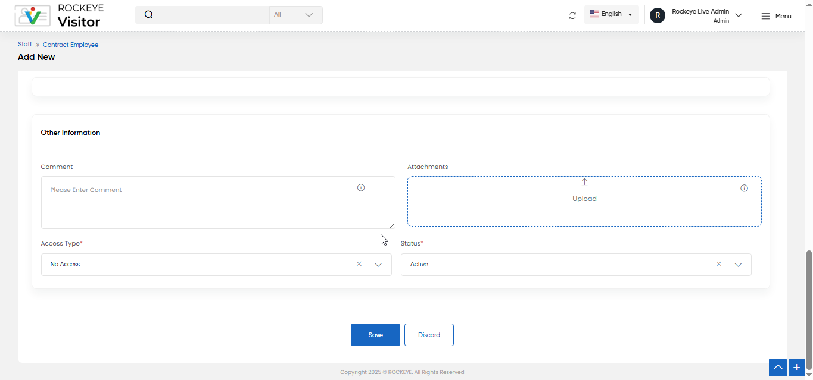Click the search magnifier icon
The image size is (813, 380).
click(149, 15)
